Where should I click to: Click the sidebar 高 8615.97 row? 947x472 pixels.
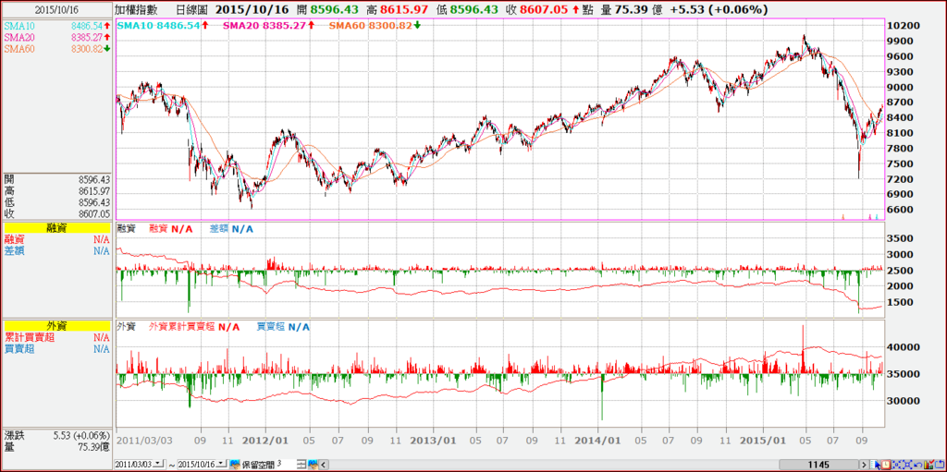coord(56,190)
